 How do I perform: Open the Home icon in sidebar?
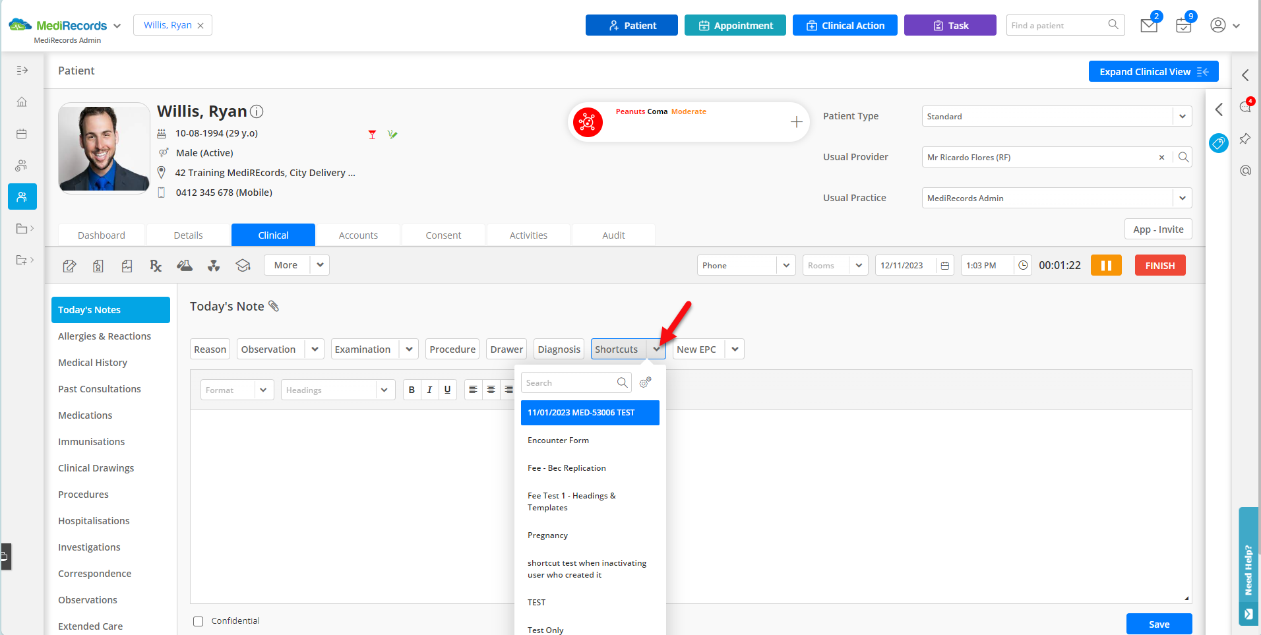pyautogui.click(x=22, y=102)
